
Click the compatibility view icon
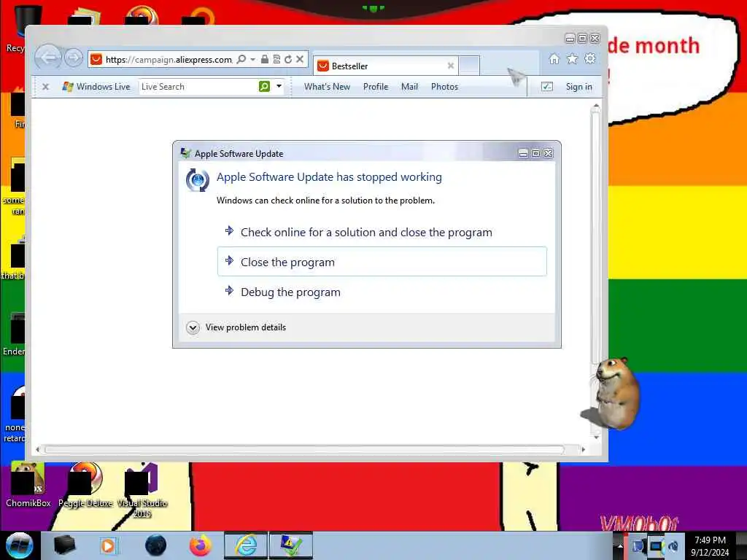276,59
